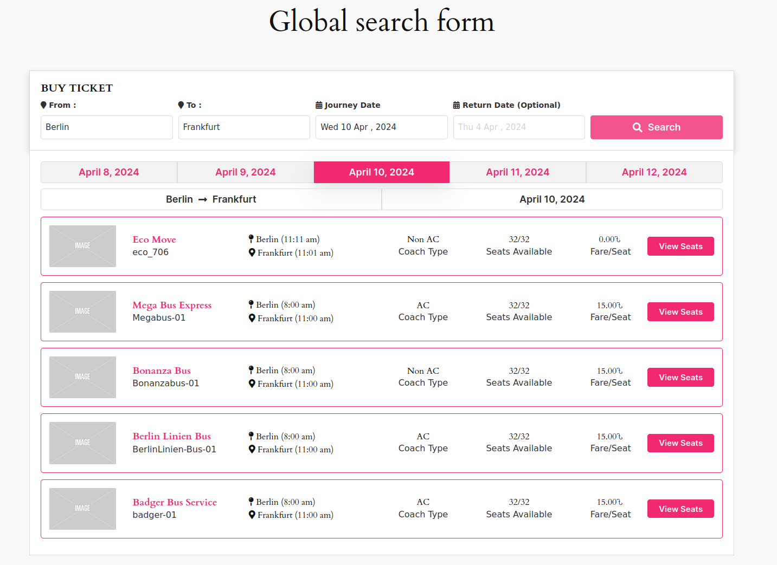The height and width of the screenshot is (565, 777).
Task: Choose the April 9, 2024 tab
Action: coord(245,172)
